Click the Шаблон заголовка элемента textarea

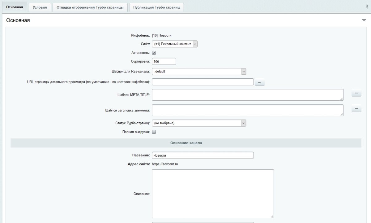tap(247, 110)
